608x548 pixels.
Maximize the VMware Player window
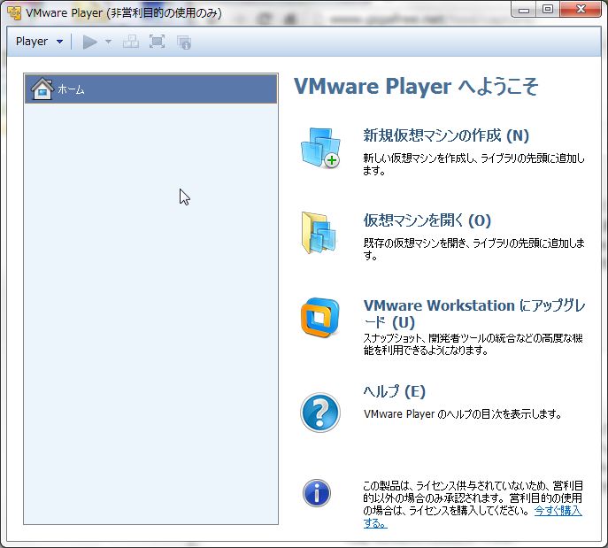pyautogui.click(x=548, y=10)
